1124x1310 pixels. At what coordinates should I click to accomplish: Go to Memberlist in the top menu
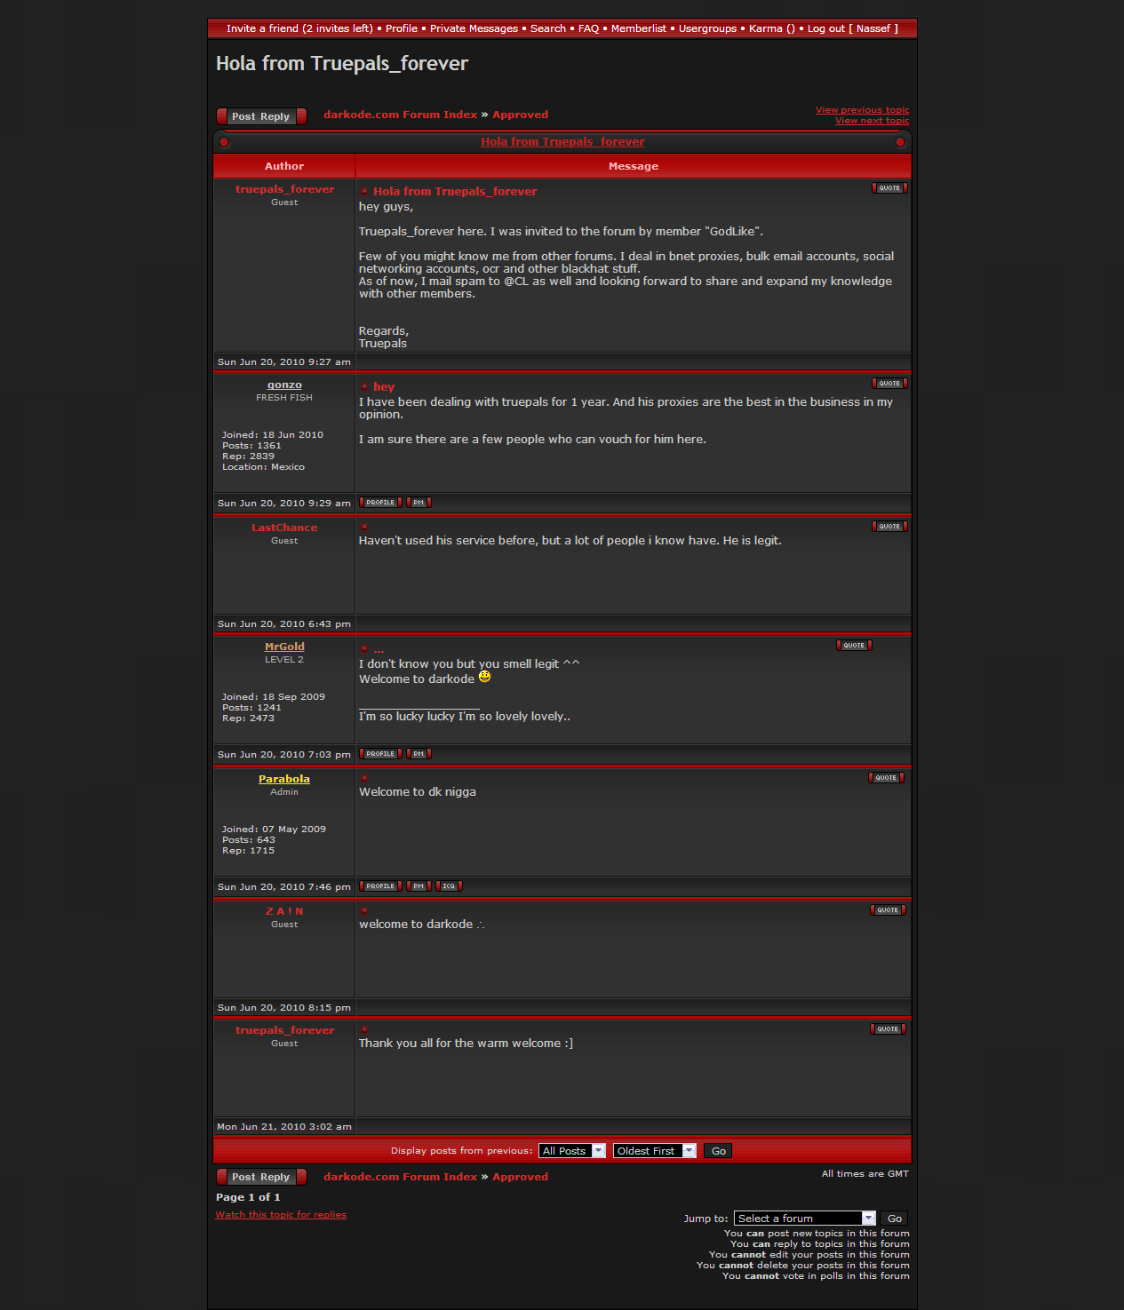[x=638, y=28]
